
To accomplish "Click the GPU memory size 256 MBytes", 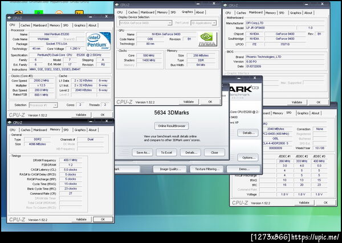I will coord(201,56).
